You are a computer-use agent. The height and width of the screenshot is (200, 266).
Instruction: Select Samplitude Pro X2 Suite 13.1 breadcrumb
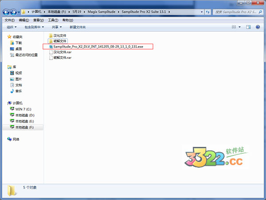144,12
